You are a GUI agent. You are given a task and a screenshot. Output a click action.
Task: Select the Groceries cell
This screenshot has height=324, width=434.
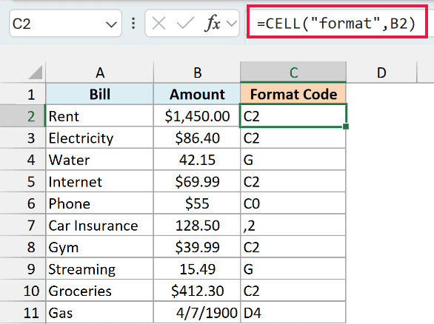100,291
